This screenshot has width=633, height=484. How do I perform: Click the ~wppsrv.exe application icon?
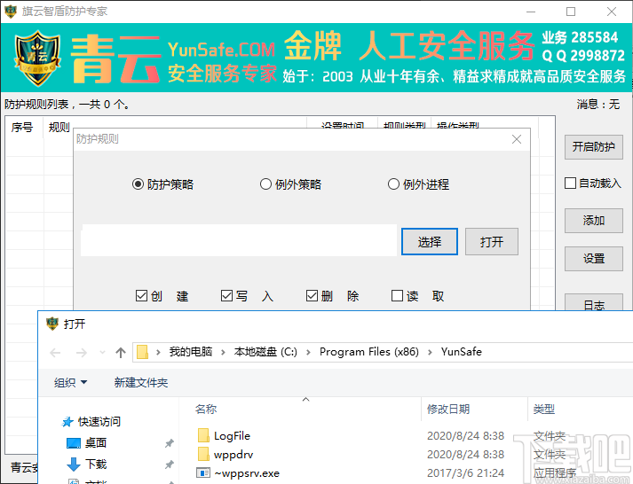click(203, 472)
